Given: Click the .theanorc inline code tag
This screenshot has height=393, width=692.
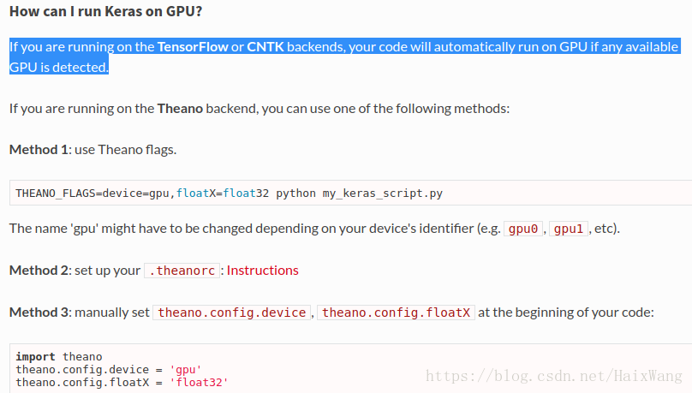Looking at the screenshot, I should (x=182, y=271).
